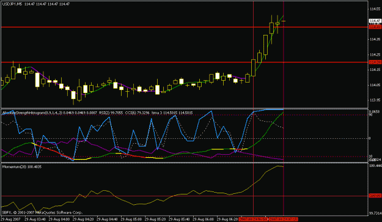Click the red price tag below 114.47
This screenshot has height=222, width=382.
pyautogui.click(x=375, y=27)
